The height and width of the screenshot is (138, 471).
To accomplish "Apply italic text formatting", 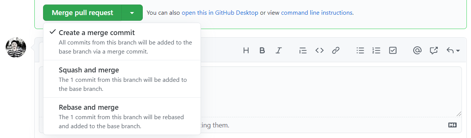I will 279,51.
